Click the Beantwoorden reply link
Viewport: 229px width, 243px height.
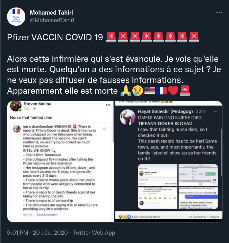click(47, 215)
